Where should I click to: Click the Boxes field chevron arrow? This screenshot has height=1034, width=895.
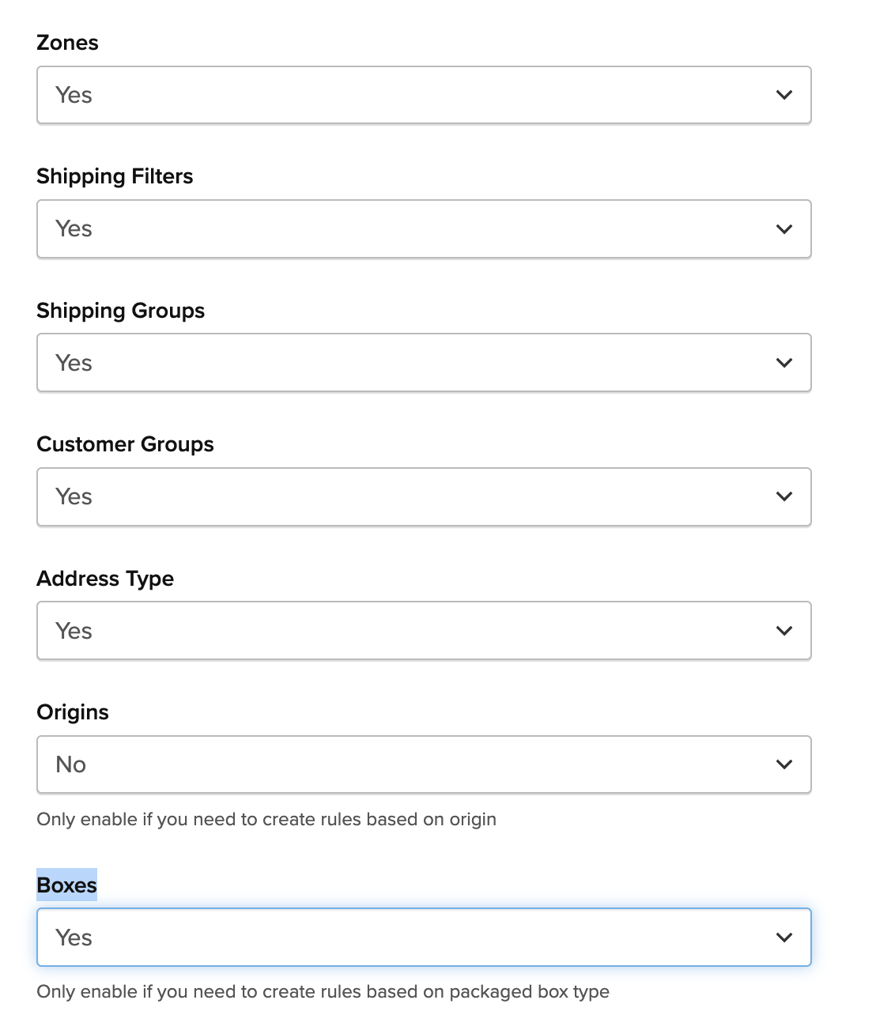pos(784,938)
